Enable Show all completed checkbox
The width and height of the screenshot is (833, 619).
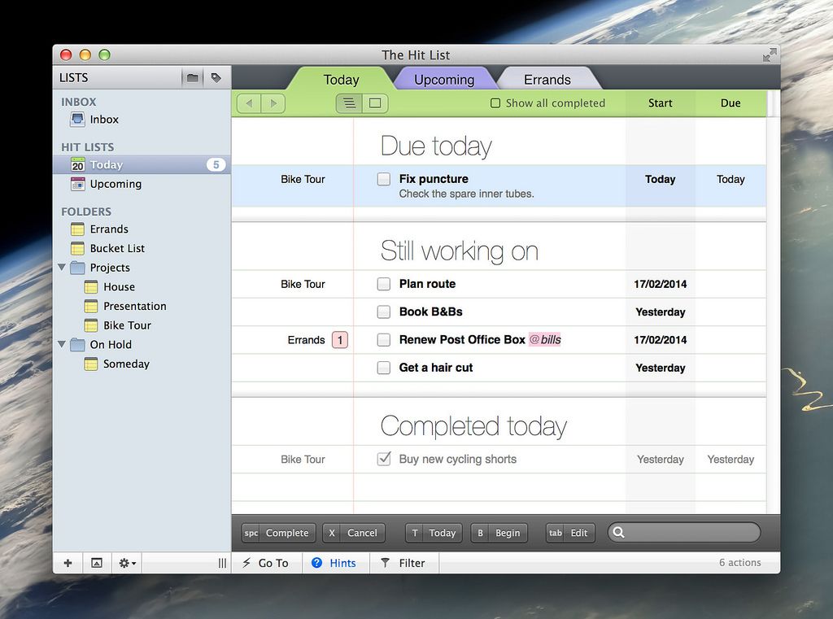click(x=495, y=103)
